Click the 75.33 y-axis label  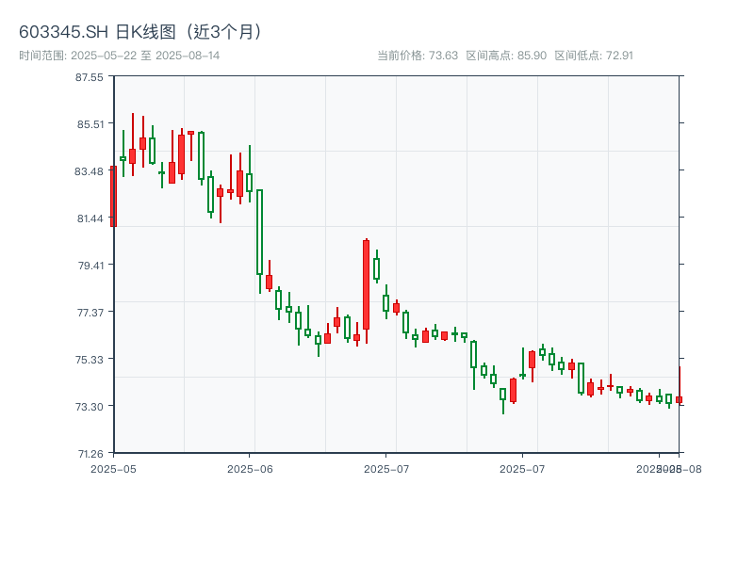(x=90, y=360)
